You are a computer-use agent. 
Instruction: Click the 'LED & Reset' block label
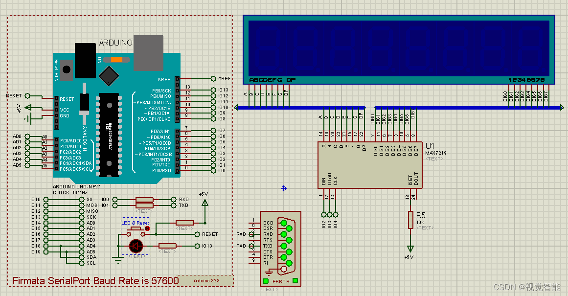(x=135, y=223)
